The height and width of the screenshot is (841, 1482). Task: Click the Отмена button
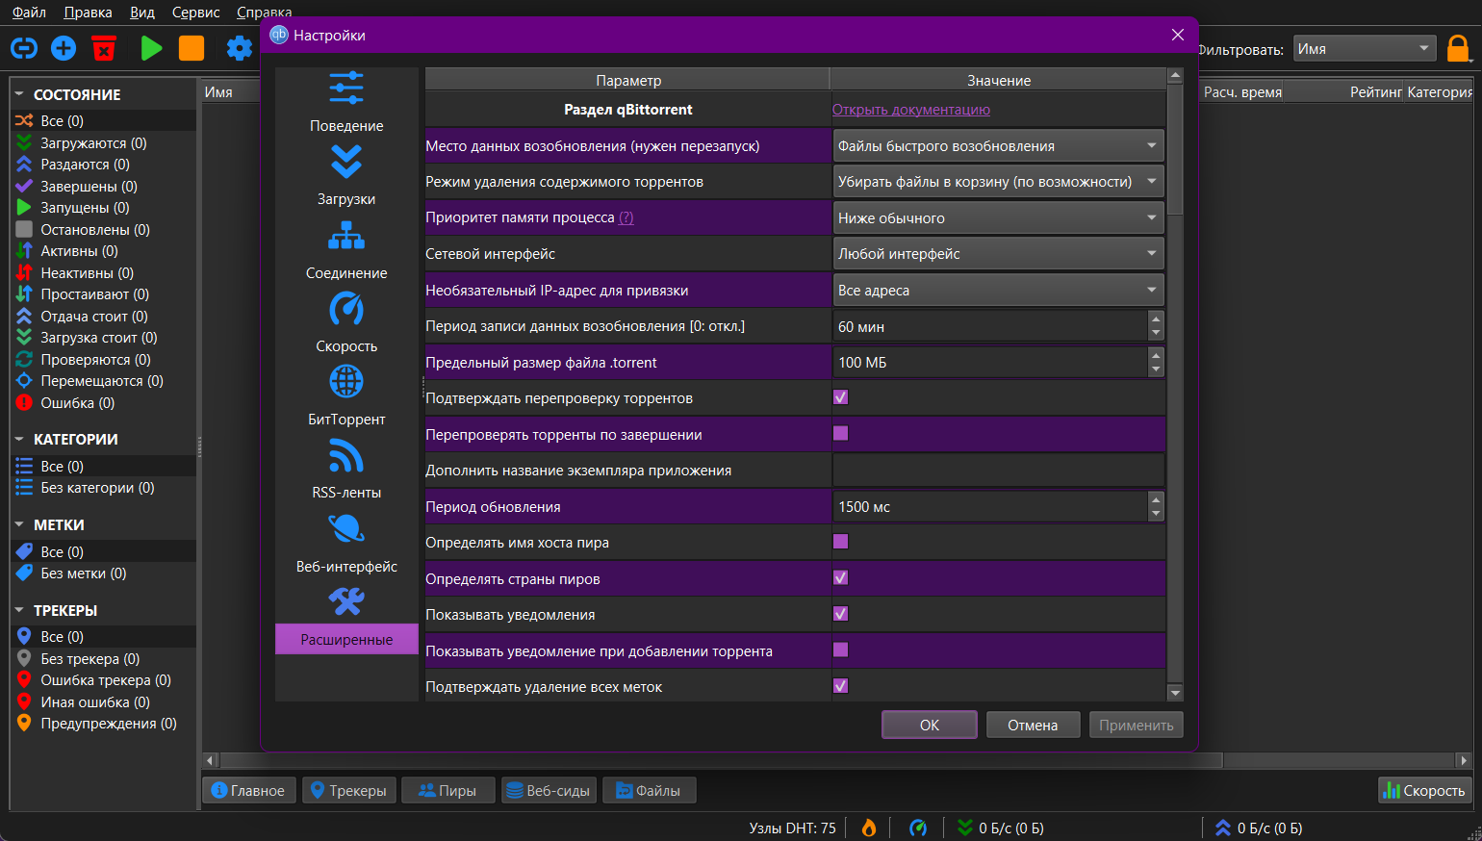pos(1033,725)
